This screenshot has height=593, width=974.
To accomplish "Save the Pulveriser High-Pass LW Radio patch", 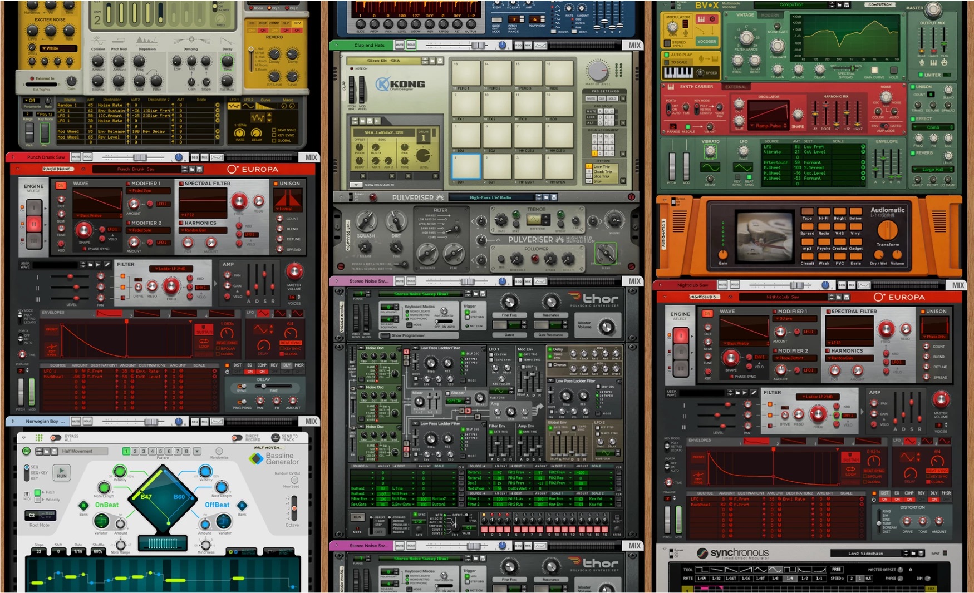I will coord(553,197).
